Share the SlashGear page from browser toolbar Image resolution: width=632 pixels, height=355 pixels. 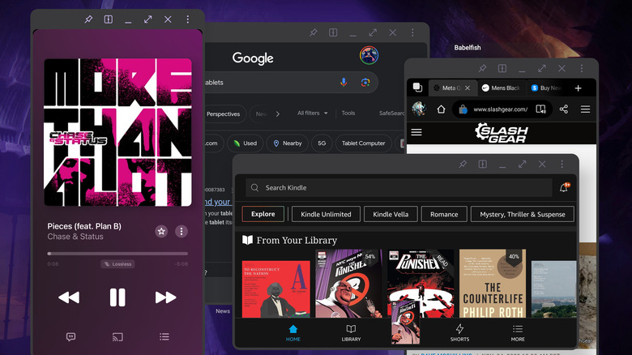coord(564,109)
